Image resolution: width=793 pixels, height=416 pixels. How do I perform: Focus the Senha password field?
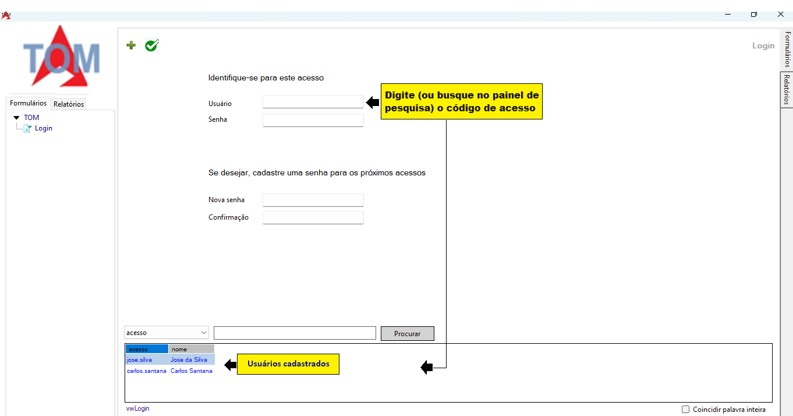[x=313, y=120]
